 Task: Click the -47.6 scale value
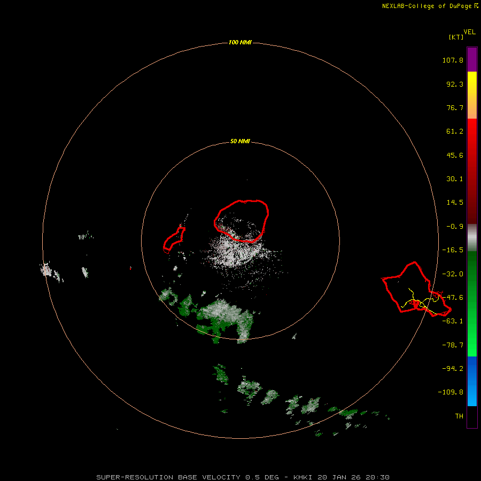tap(453, 298)
